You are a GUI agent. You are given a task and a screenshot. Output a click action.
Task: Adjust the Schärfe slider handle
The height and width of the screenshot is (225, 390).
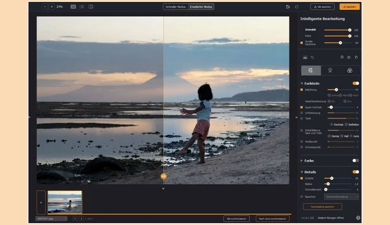coord(332,178)
